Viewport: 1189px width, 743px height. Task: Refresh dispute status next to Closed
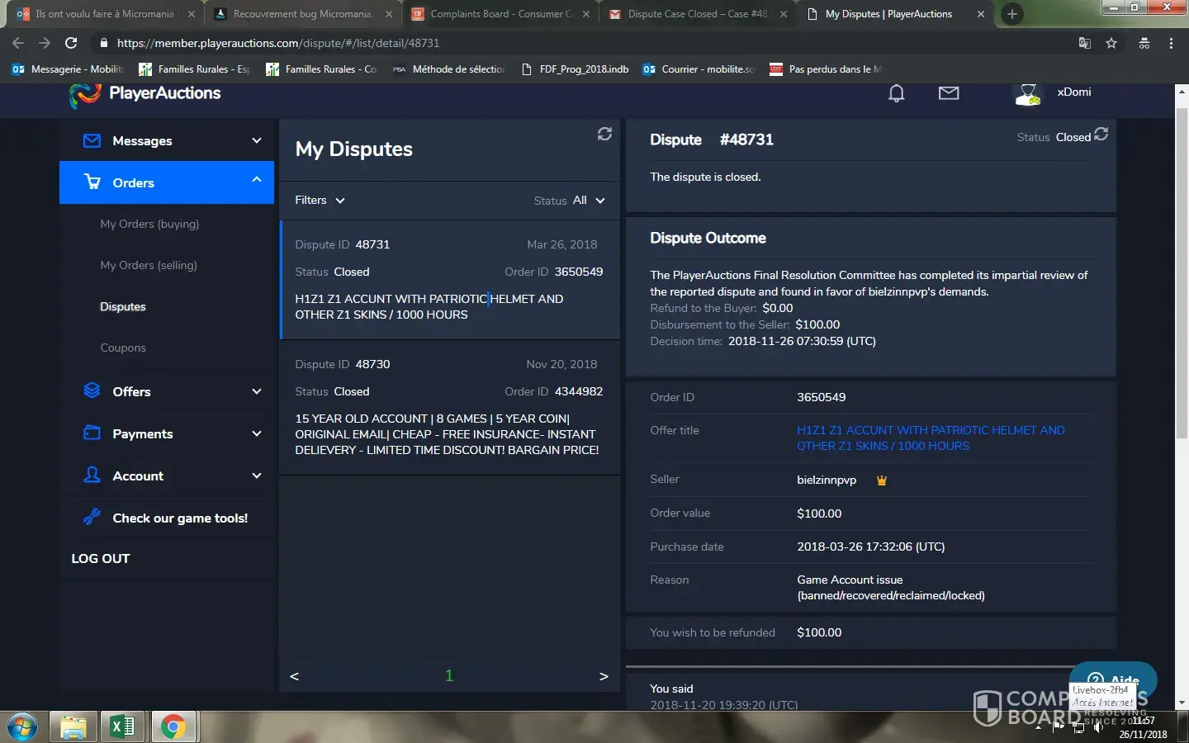click(1101, 135)
